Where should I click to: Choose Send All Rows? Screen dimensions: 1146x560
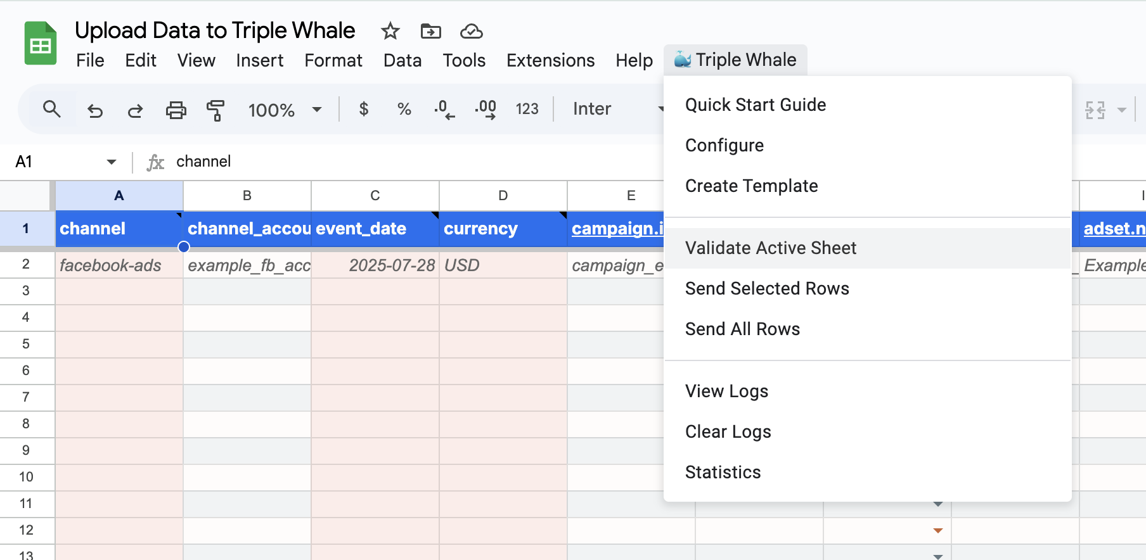click(x=868, y=329)
